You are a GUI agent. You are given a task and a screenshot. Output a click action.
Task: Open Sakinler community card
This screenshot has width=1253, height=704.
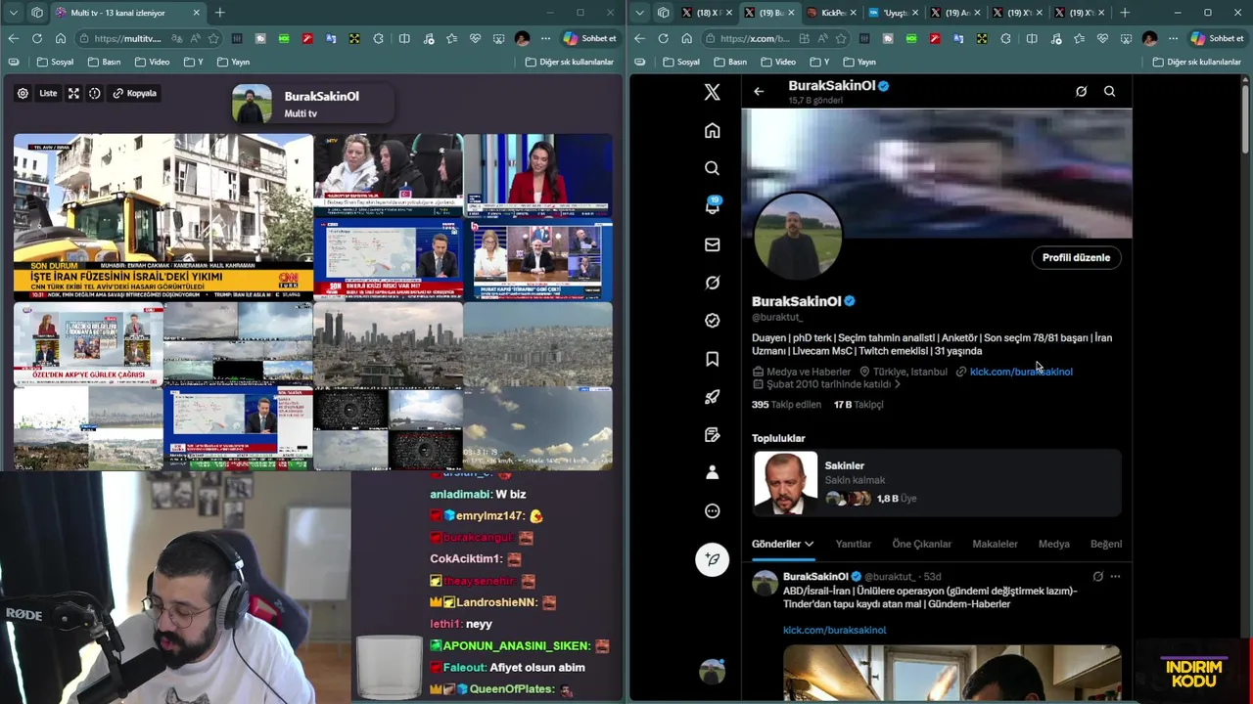coord(937,482)
